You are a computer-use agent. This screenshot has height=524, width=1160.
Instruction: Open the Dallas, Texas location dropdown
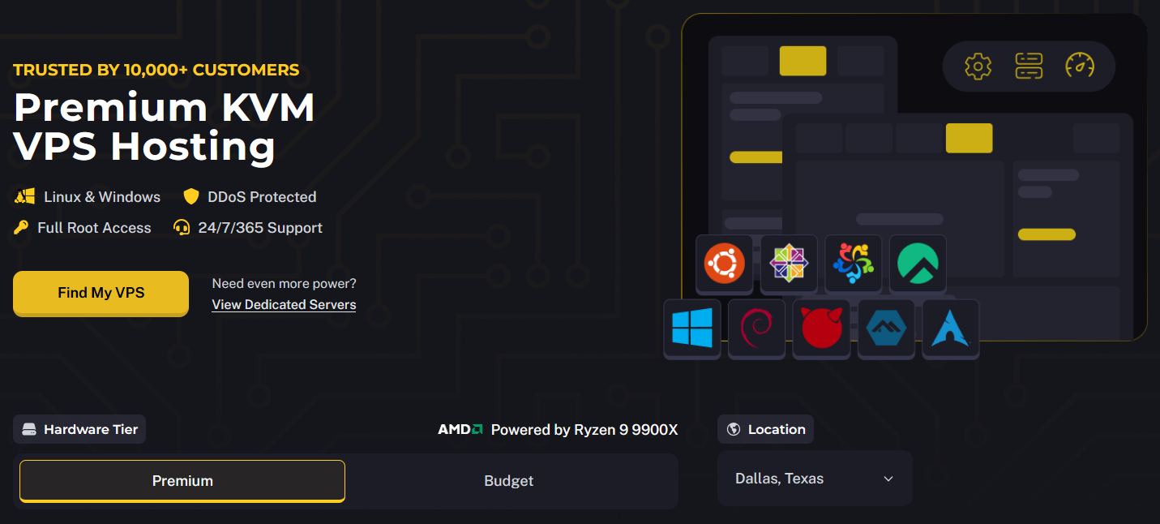point(815,479)
